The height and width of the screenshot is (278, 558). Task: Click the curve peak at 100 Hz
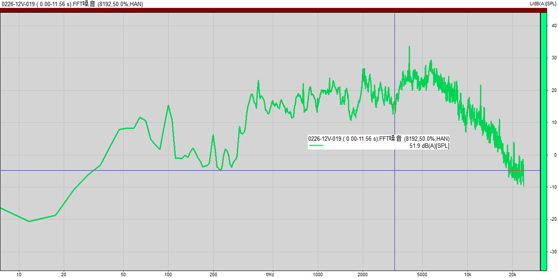click(168, 106)
